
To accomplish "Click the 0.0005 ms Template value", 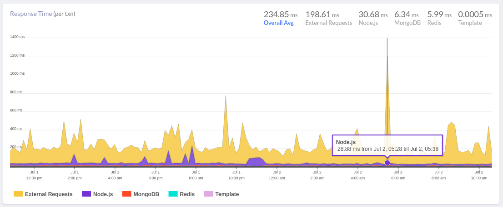I will click(x=475, y=14).
